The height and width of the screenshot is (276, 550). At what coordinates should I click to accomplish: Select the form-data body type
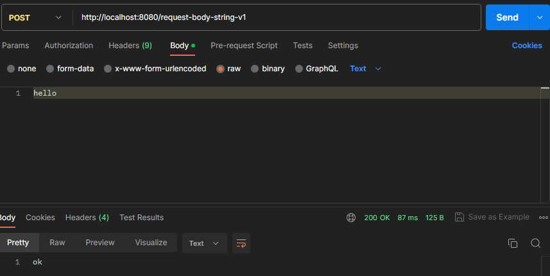[x=50, y=69]
